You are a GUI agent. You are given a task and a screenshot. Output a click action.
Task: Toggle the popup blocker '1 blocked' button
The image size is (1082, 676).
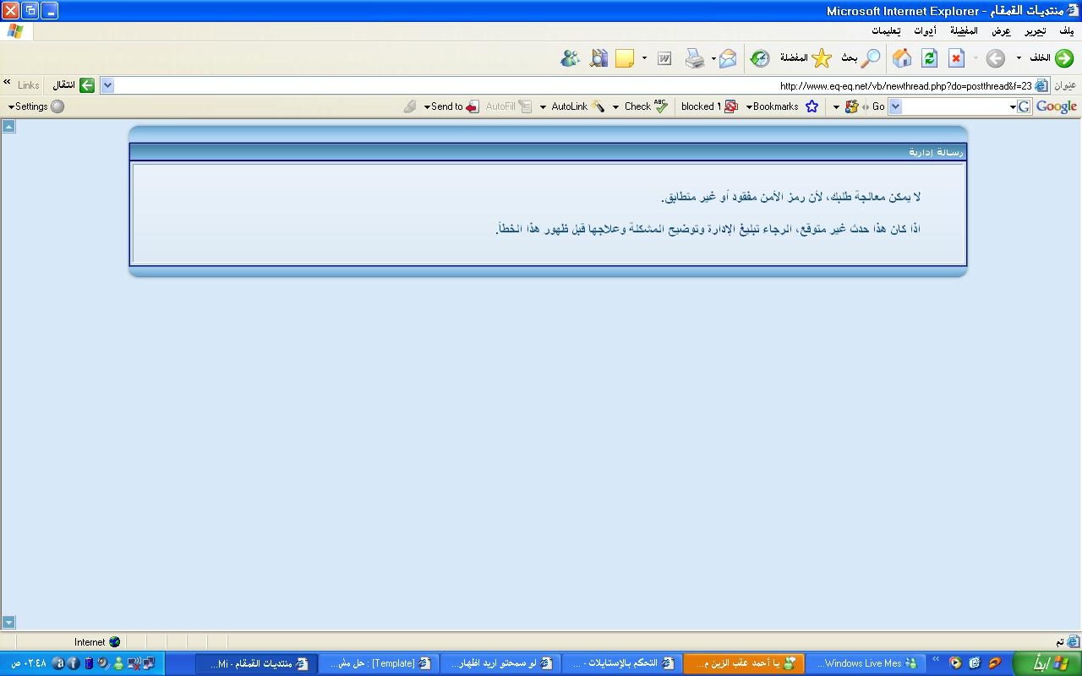[x=709, y=106]
